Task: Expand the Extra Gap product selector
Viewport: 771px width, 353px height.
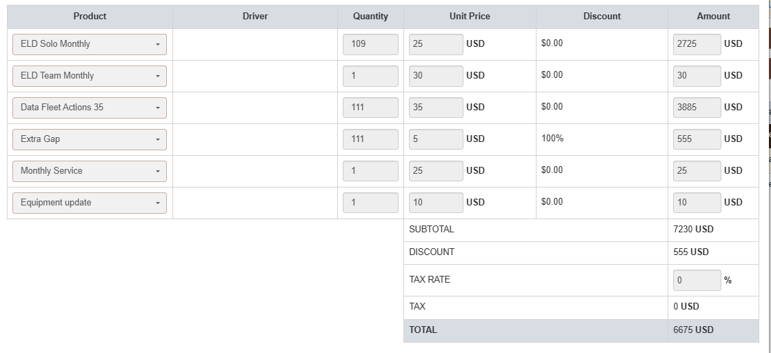Action: point(90,139)
